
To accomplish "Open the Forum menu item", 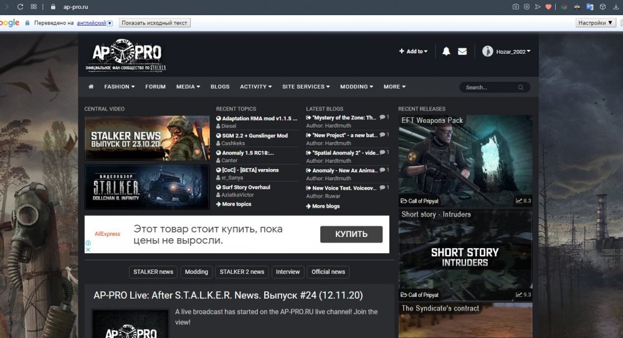I will (155, 87).
